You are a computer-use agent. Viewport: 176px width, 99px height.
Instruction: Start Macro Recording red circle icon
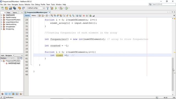pos(84,16)
